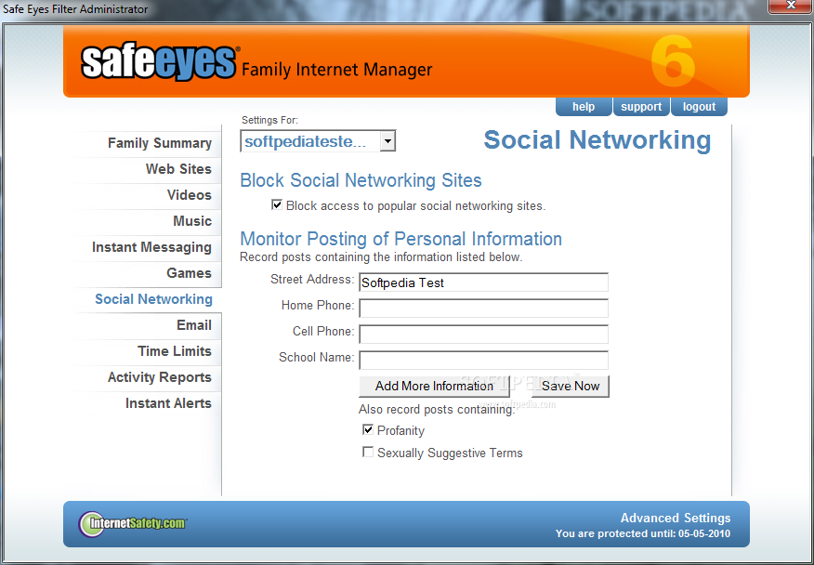Click the School Name input field
This screenshot has width=814, height=565.
pyautogui.click(x=483, y=361)
